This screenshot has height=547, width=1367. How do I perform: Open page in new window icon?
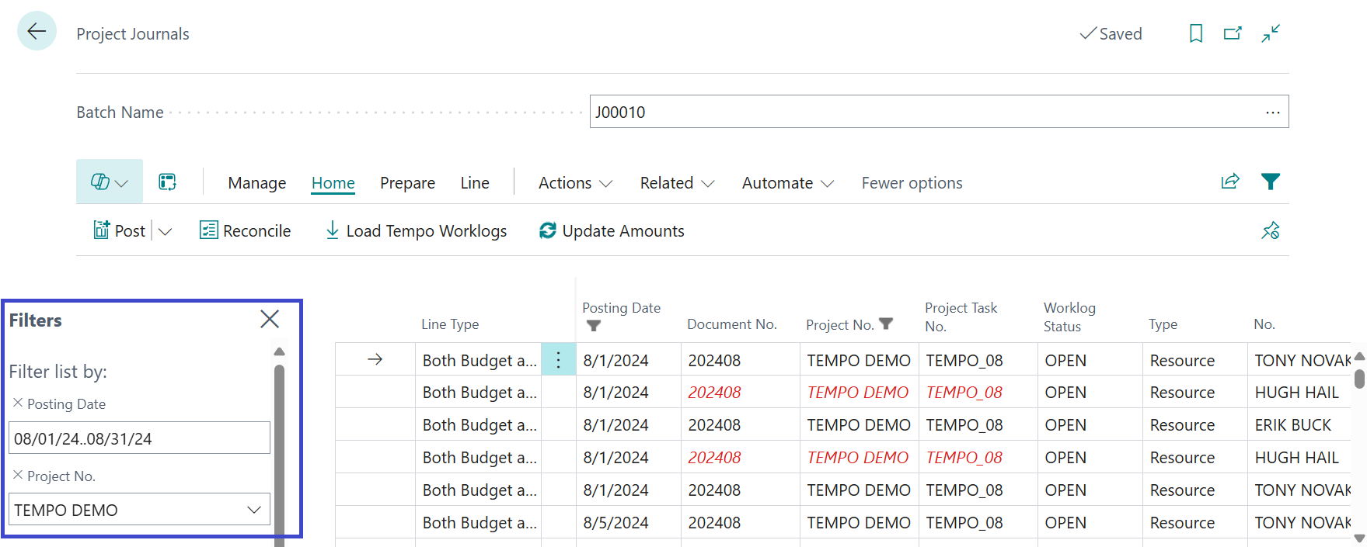[1233, 33]
